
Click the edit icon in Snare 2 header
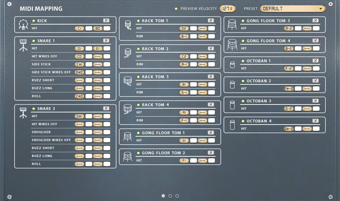106,109
